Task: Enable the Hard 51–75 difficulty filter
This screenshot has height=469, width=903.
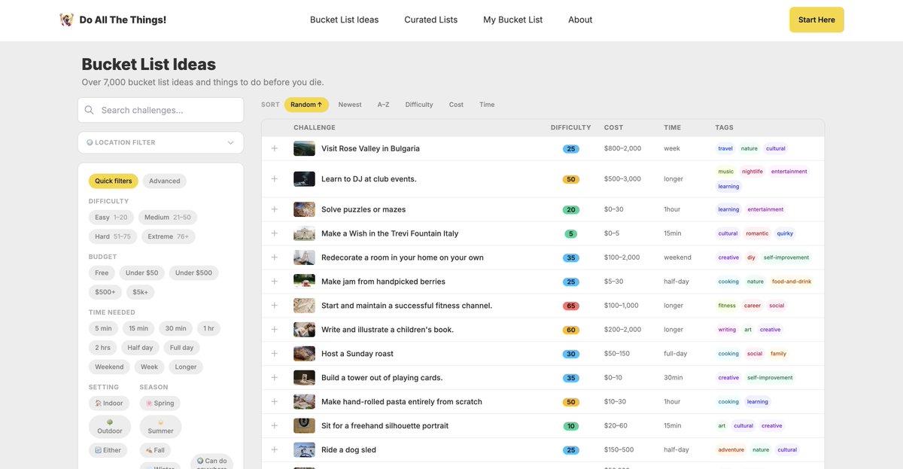Action: 113,236
